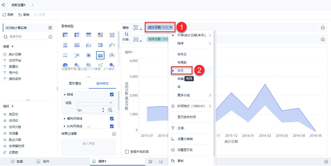Uncheck the 纵向网格线 checkbox

112,126
